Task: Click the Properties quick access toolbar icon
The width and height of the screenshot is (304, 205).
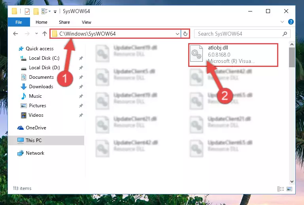Action: coord(27,11)
